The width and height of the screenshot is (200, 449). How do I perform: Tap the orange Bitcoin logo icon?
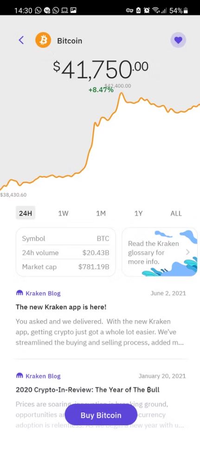[x=43, y=40]
